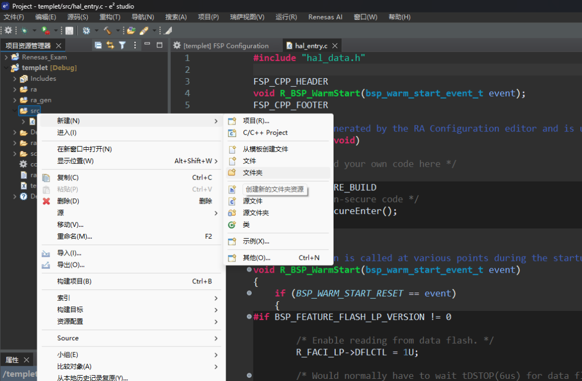Choose 源文件 in the new submenu

[x=253, y=201]
